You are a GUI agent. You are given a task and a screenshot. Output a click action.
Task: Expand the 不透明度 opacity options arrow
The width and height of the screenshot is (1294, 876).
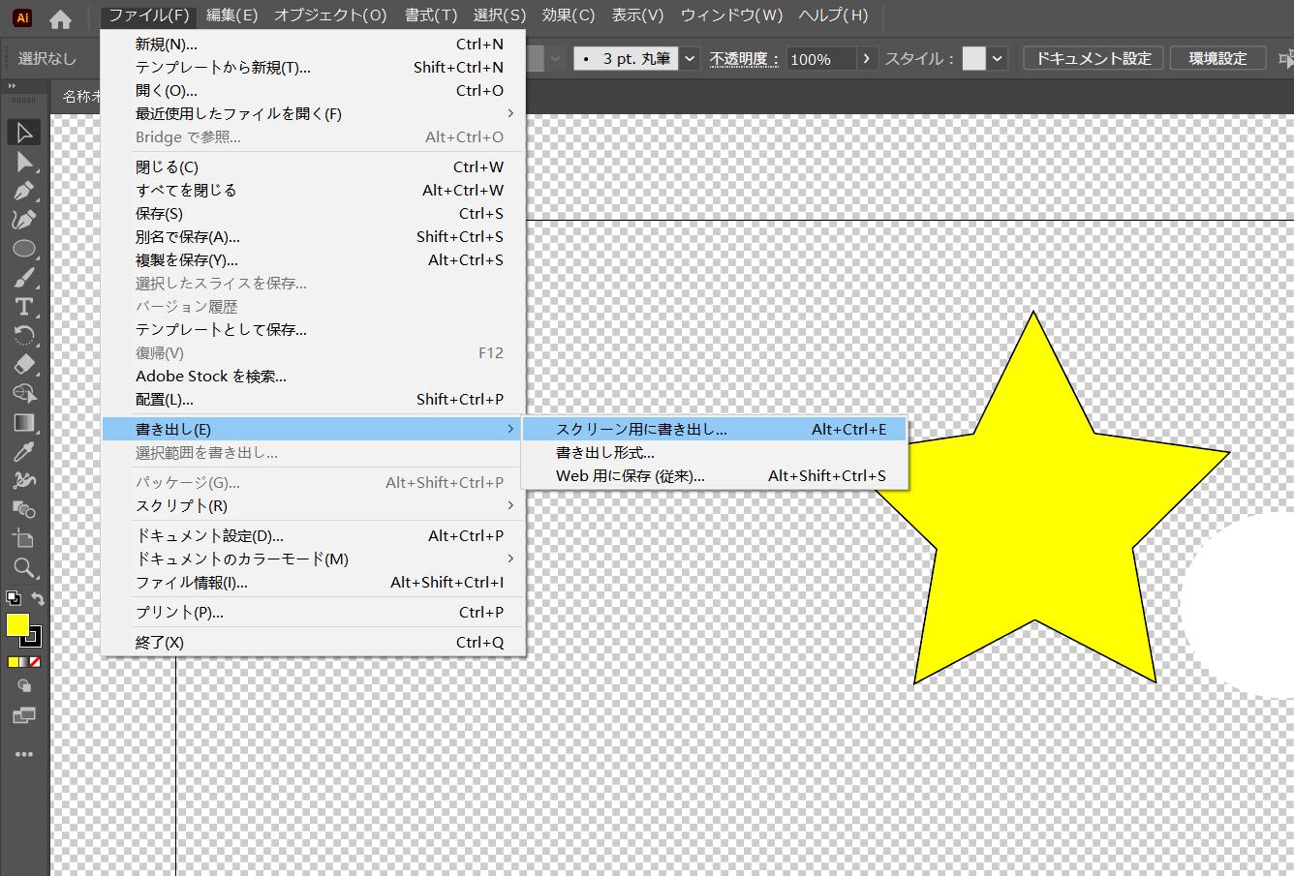coord(866,58)
